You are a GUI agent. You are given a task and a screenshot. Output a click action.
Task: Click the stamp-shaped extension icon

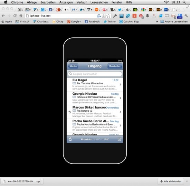click(154, 16)
